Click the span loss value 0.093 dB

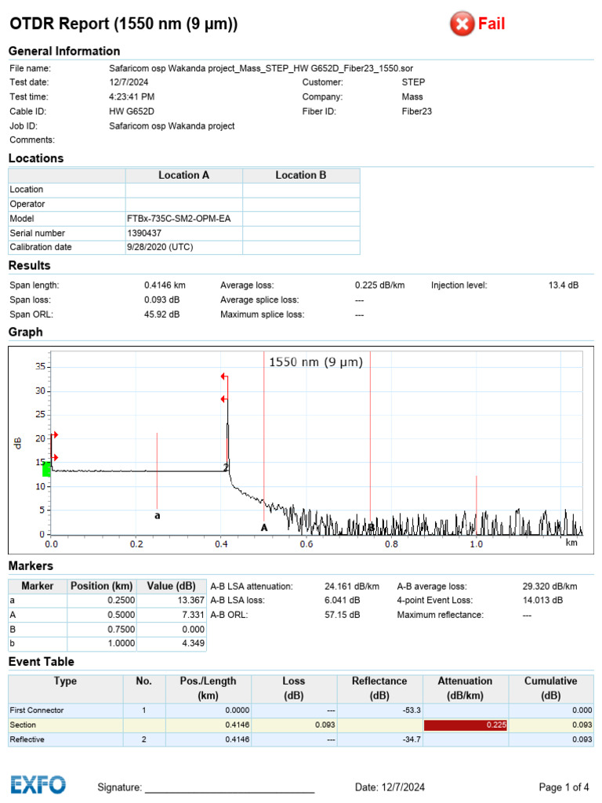pos(161,300)
